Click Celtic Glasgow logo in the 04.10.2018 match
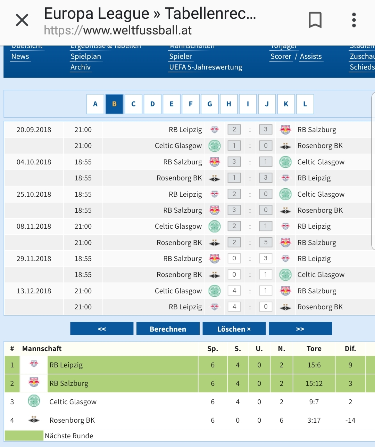The height and width of the screenshot is (447, 375). pyautogui.click(x=285, y=162)
